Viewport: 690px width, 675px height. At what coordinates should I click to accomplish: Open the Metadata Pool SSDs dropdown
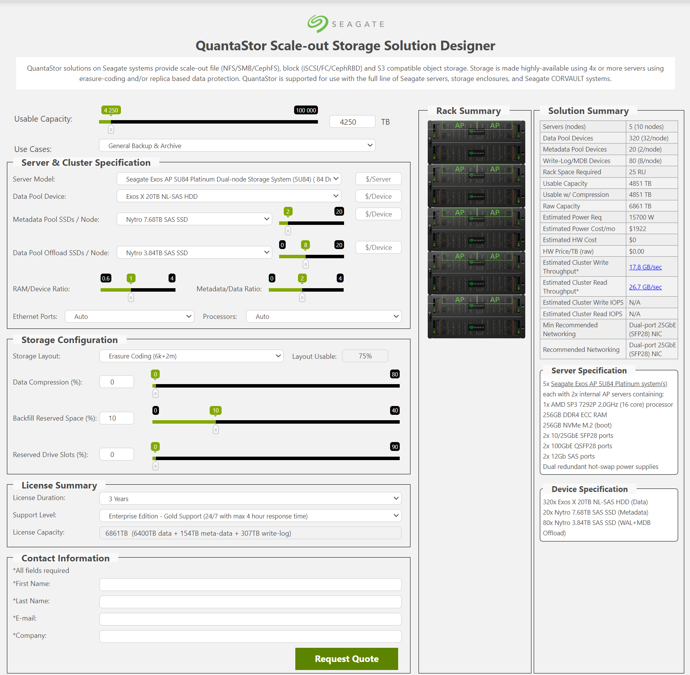point(194,219)
